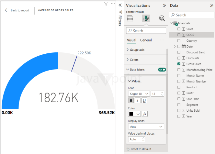Open the data label color dropdown arrow

click(138, 114)
